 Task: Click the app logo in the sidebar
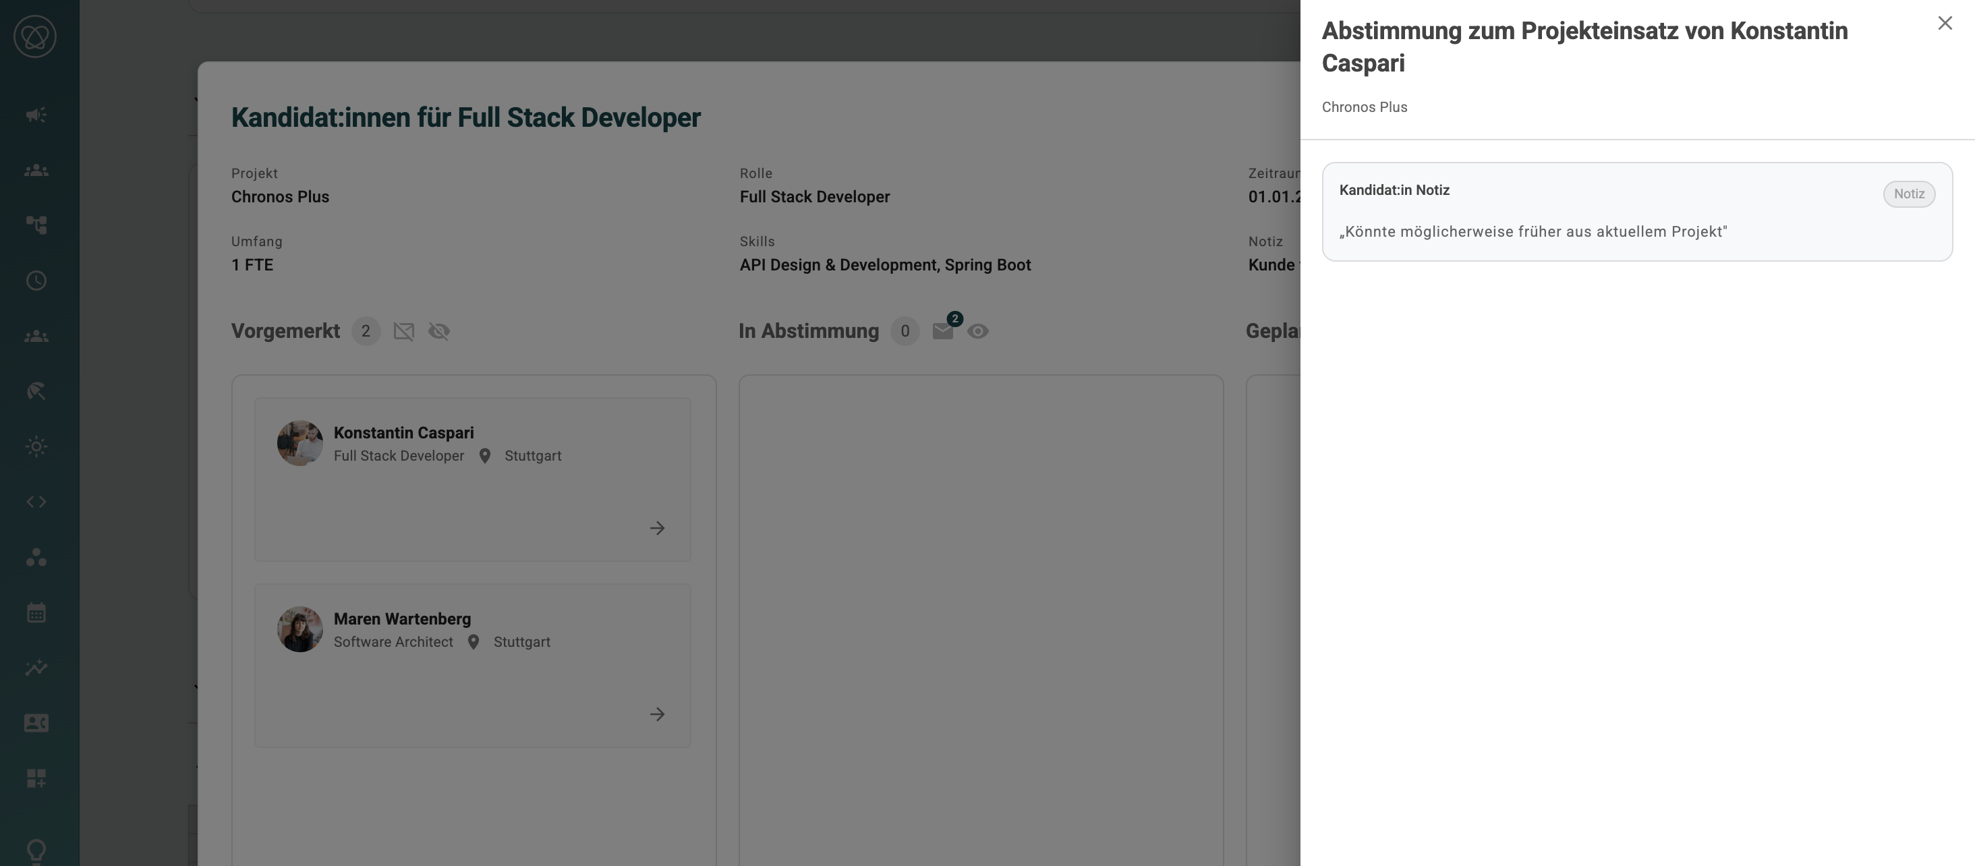pyautogui.click(x=35, y=36)
